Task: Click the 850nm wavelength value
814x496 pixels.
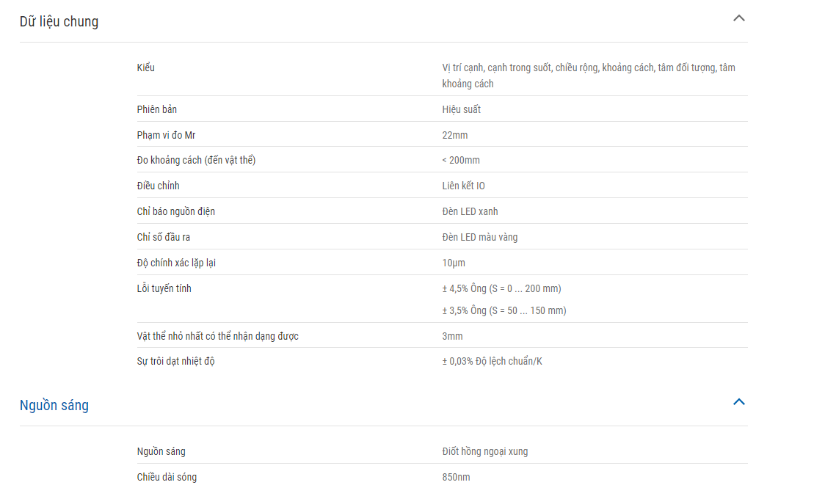Action: 457,478
